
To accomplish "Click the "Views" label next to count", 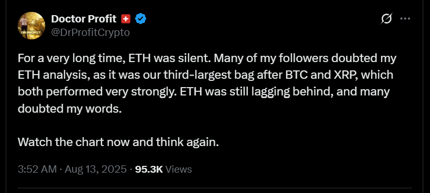I will (179, 169).
